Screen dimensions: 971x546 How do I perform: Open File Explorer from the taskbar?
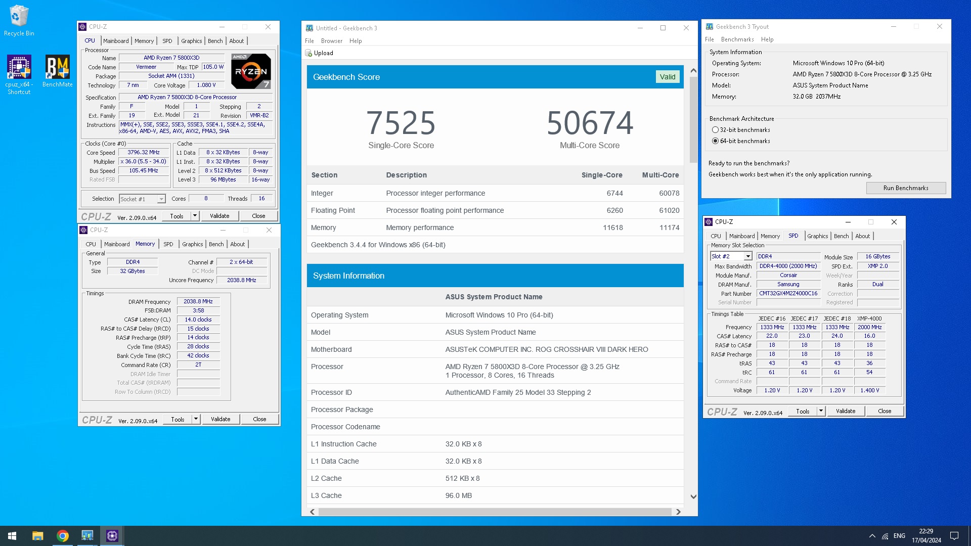37,536
